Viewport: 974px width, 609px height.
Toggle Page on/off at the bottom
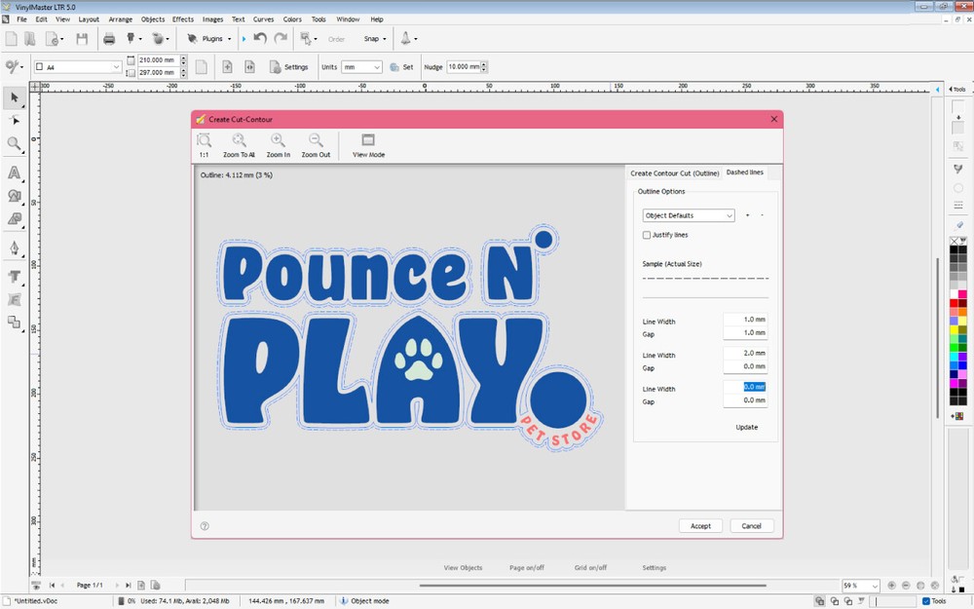[x=527, y=567]
